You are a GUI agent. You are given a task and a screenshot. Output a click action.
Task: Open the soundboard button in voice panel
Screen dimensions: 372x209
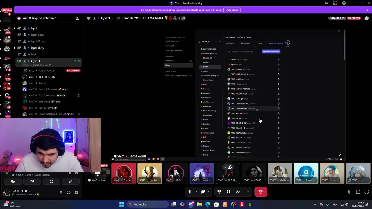pos(71,181)
